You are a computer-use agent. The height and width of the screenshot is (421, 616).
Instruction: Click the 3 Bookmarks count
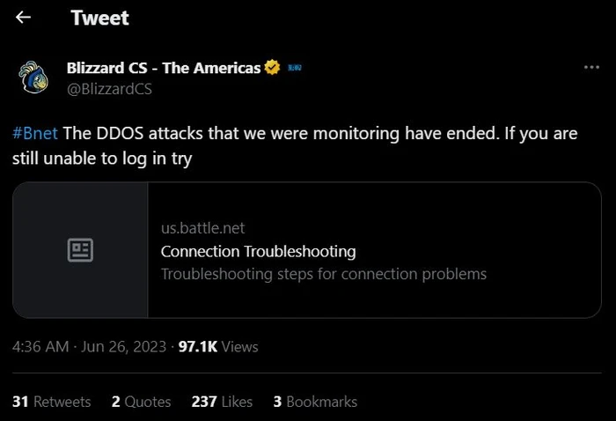click(x=315, y=402)
